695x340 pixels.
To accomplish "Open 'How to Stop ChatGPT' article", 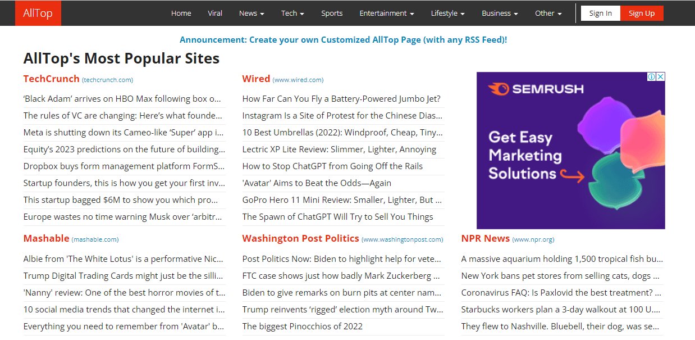I will 332,166.
